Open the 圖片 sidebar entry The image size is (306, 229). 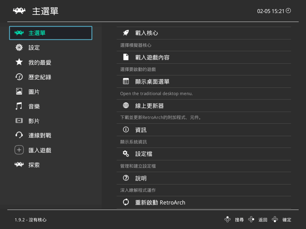[34, 92]
